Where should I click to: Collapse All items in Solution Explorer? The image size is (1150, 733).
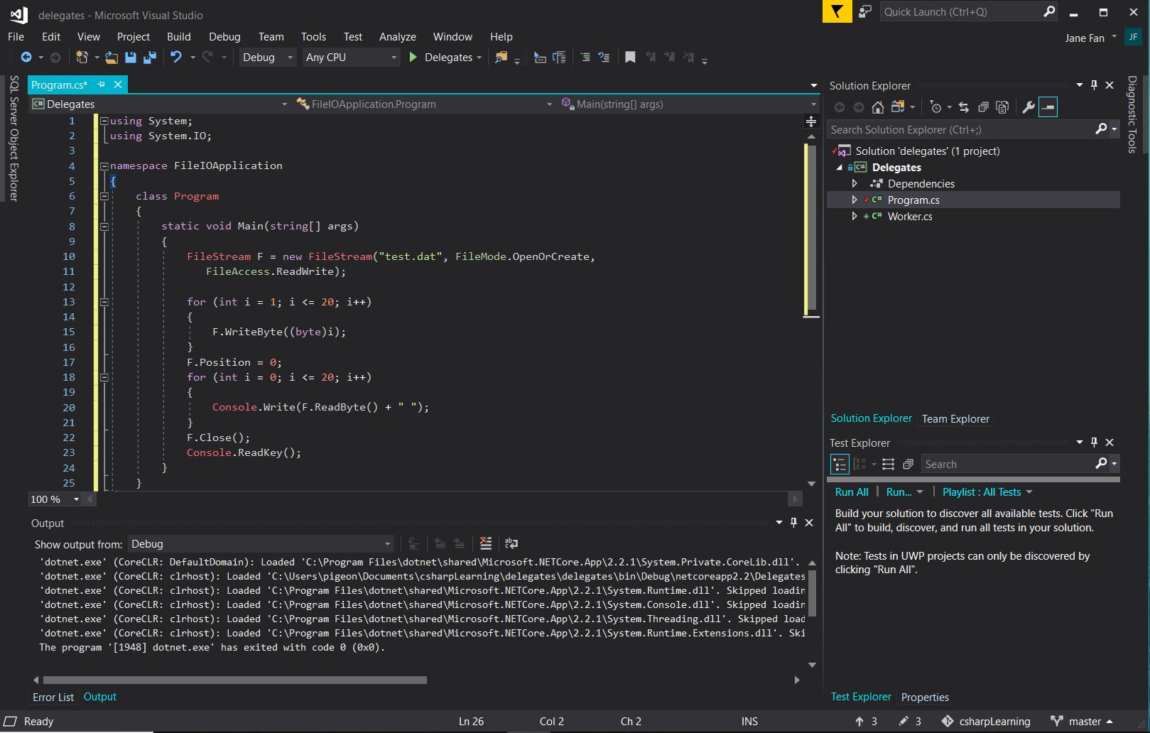tap(983, 107)
